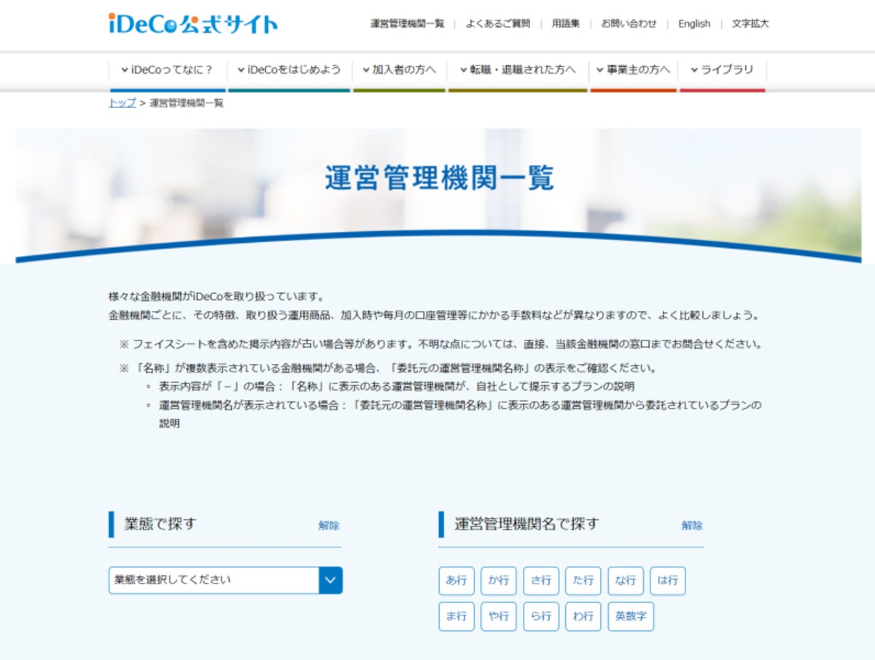This screenshot has height=660, width=875.
Task: Open よくあるご質問 link
Action: pos(498,23)
